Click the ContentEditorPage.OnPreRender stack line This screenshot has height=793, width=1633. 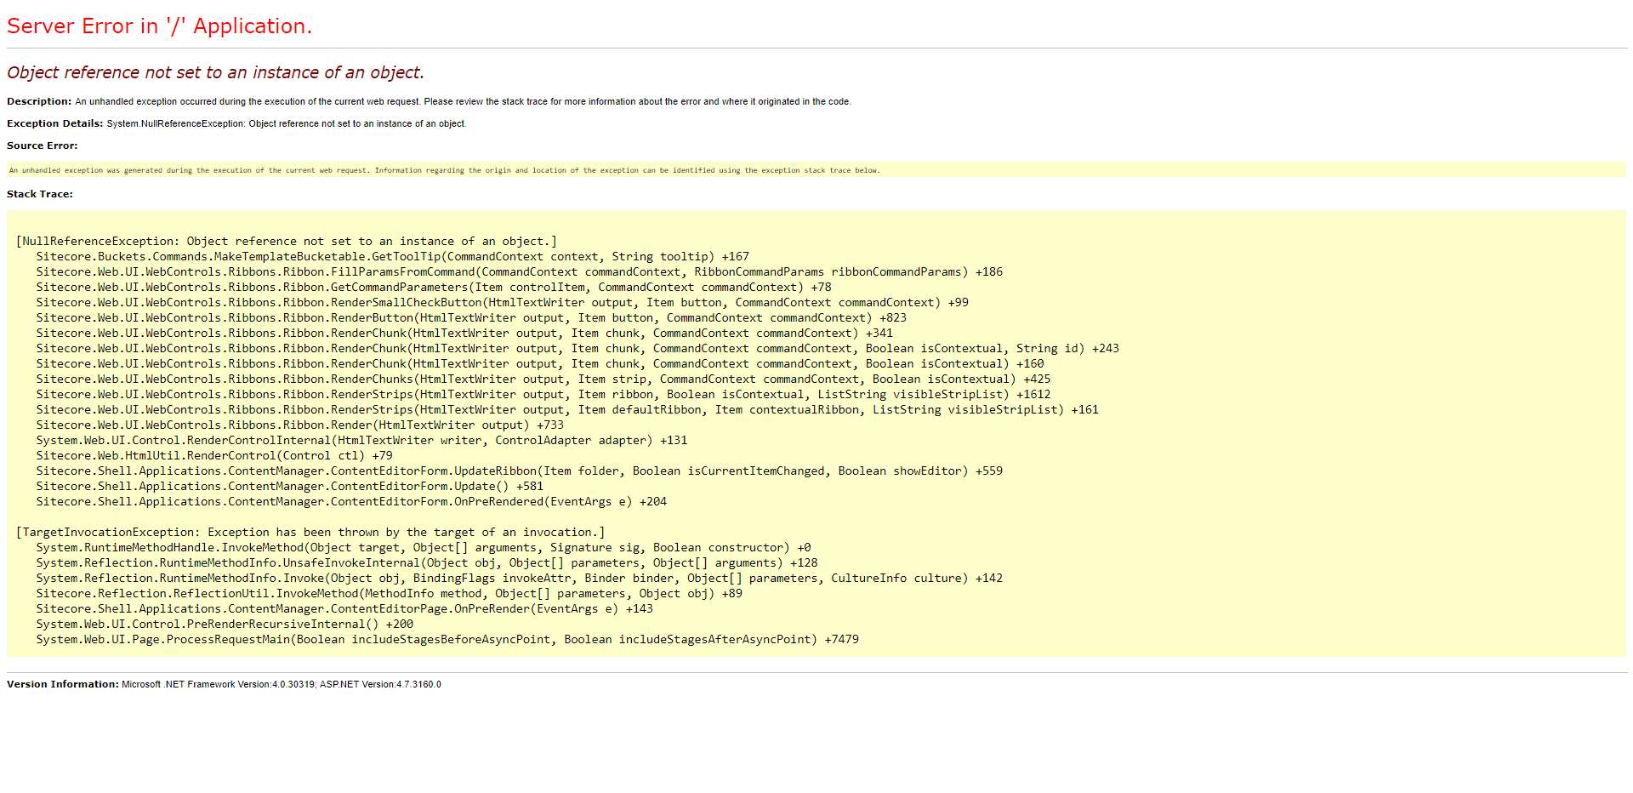click(x=344, y=609)
